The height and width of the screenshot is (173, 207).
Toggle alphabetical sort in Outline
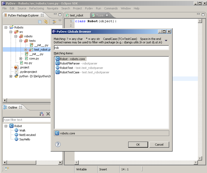click(42, 114)
